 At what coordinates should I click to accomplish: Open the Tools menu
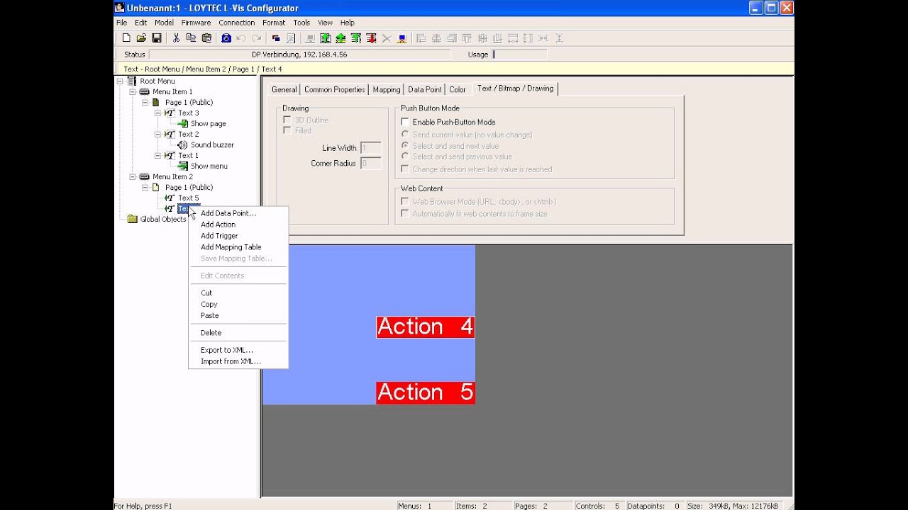[x=301, y=23]
